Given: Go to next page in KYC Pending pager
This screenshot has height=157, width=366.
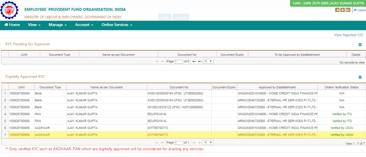Looking at the screenshot, I should (194, 62).
